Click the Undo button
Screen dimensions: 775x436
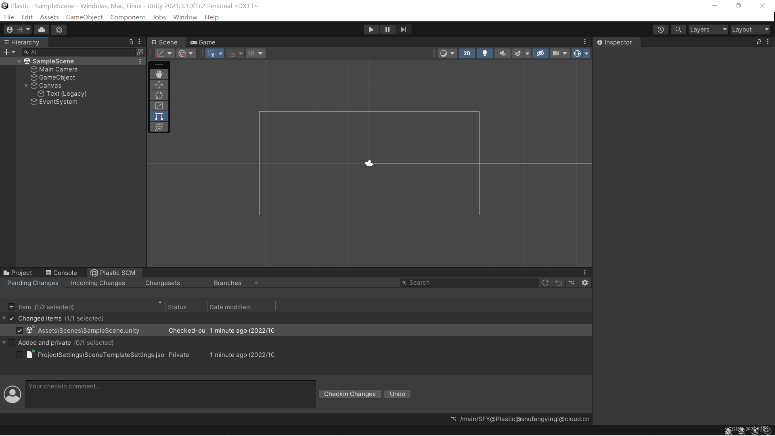397,394
